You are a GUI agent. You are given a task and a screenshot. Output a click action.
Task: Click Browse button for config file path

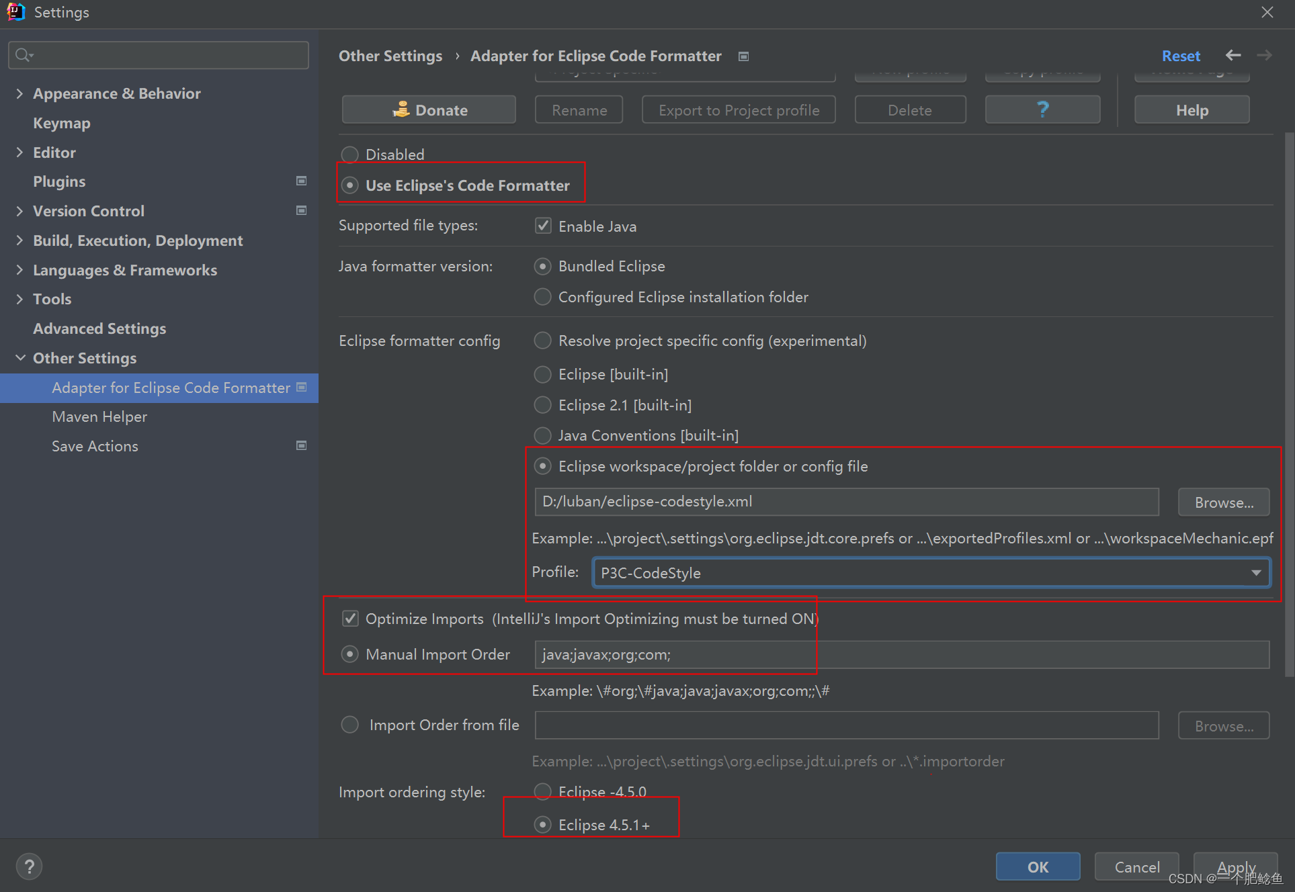(x=1223, y=502)
